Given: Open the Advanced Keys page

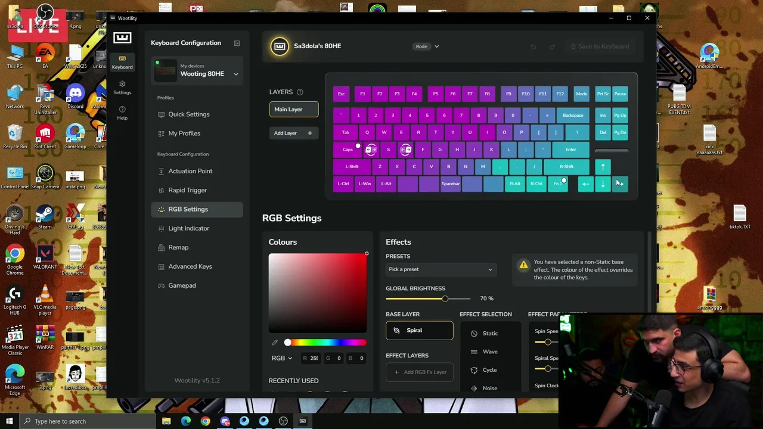Looking at the screenshot, I should (197, 267).
